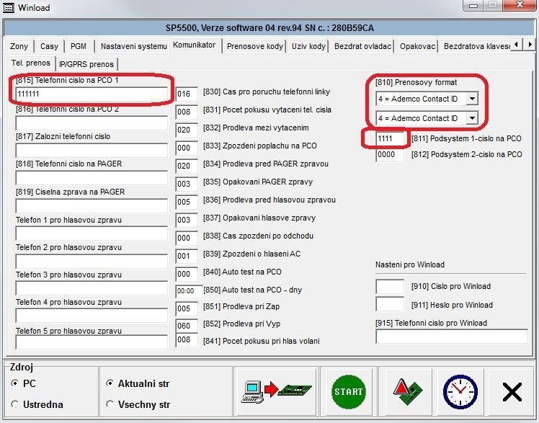Open the clock icon button

click(x=458, y=392)
